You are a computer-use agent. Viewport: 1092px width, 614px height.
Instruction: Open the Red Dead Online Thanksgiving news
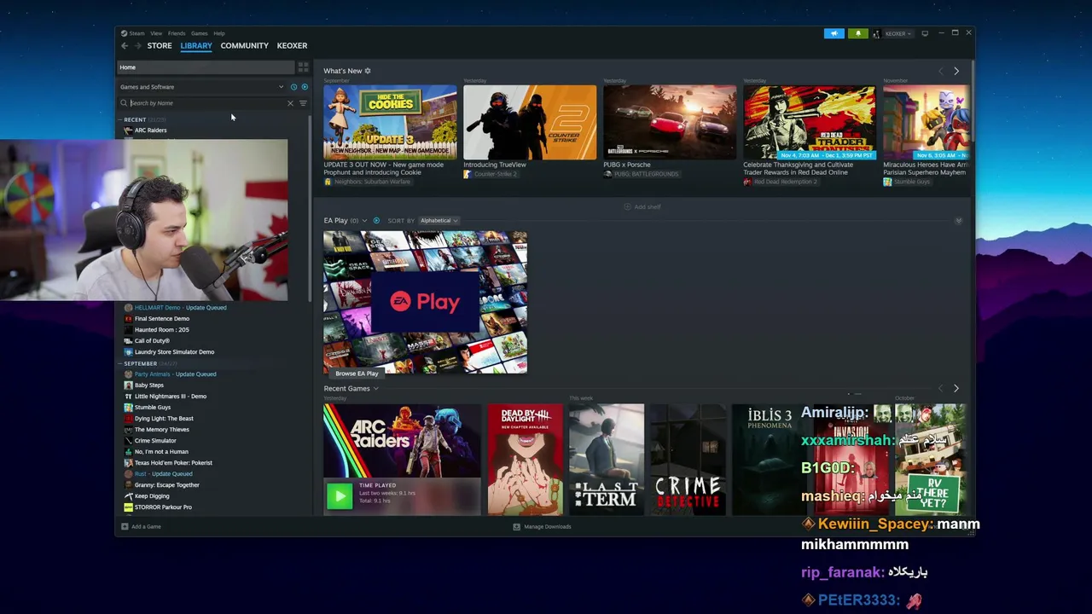810,122
